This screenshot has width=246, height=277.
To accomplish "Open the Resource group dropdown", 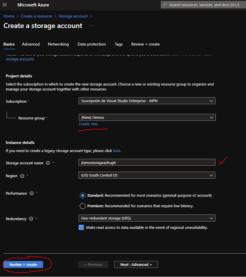I will 147,117.
